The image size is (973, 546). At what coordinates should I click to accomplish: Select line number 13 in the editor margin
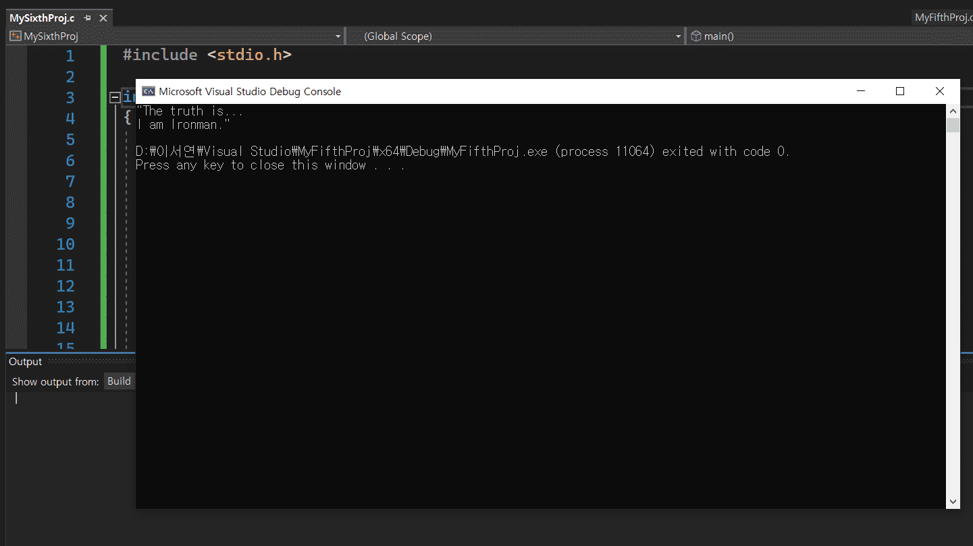[65, 307]
